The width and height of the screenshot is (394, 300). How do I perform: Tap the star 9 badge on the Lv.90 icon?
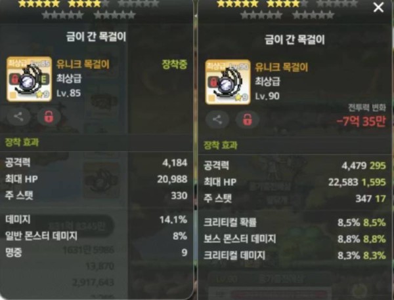241,98
